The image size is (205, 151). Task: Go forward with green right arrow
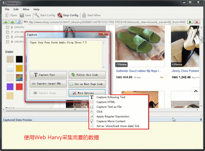13,22
